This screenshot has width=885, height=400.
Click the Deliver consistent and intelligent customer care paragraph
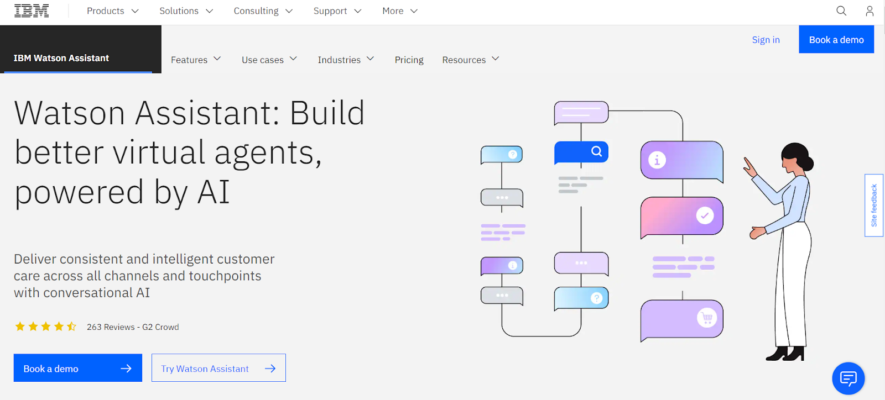144,276
